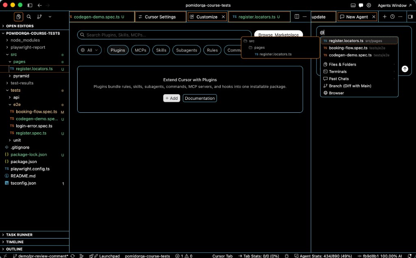Go back with the left arrow
Image resolution: width=416 pixels, height=258 pixels.
click(x=39, y=5)
